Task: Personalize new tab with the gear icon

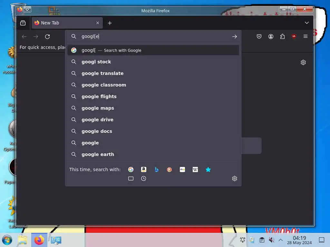Action: (303, 62)
